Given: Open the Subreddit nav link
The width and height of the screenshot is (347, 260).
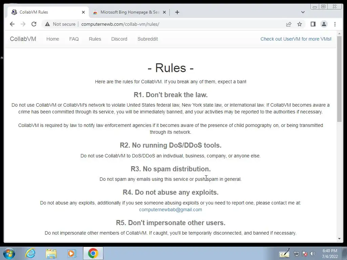Looking at the screenshot, I should point(148,39).
